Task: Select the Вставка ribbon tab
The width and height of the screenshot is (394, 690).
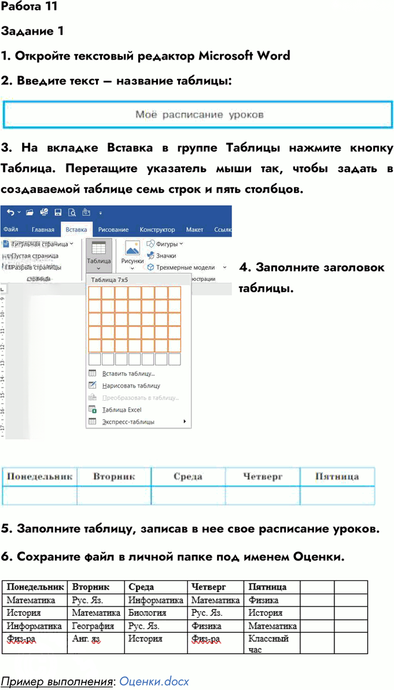Action: (76, 230)
